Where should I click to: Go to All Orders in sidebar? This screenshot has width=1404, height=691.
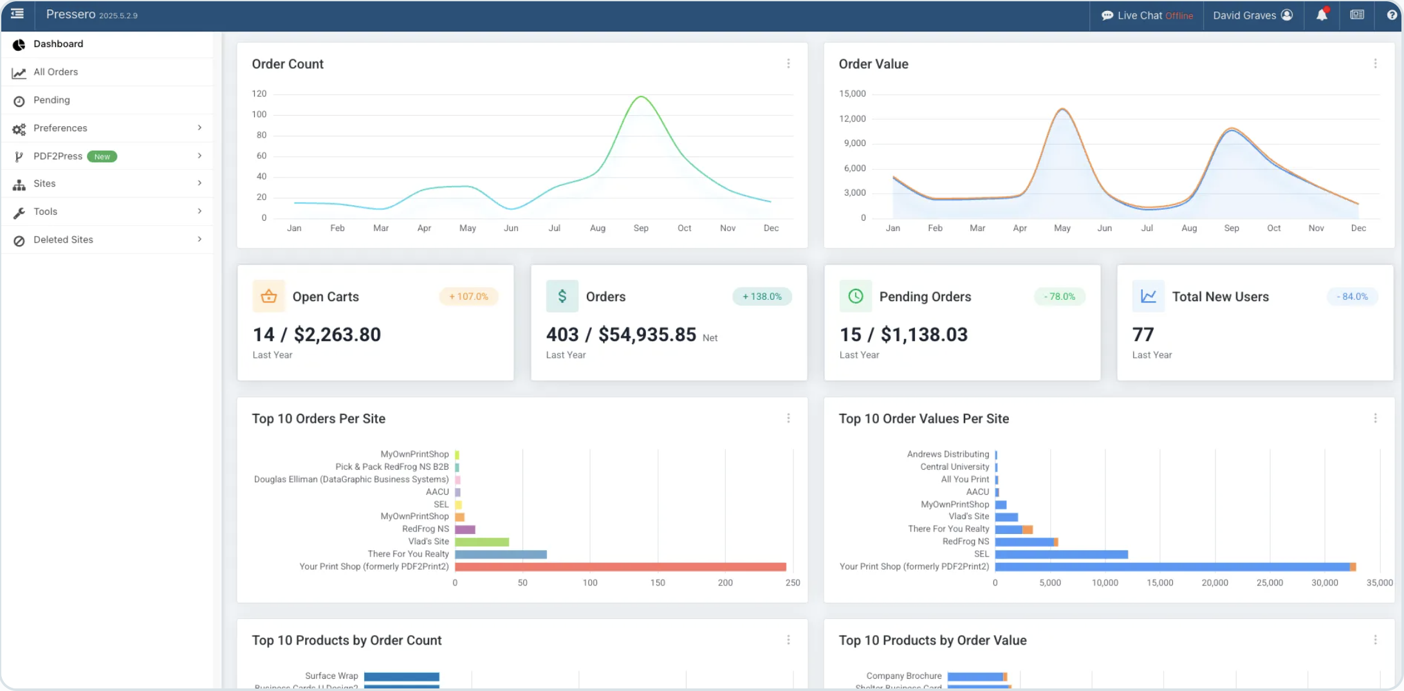click(107, 72)
